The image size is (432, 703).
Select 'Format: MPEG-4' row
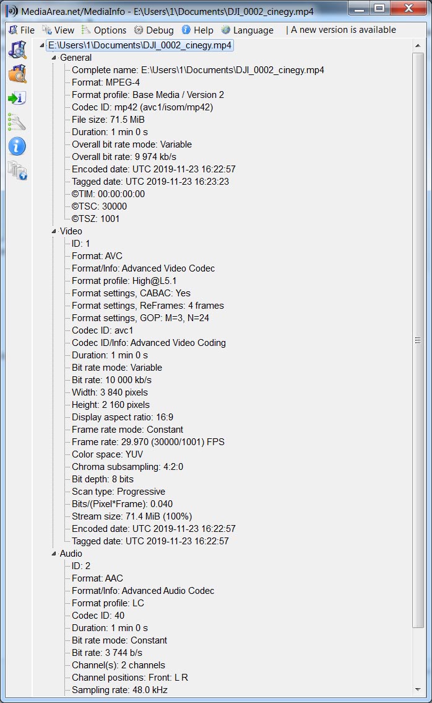tap(106, 82)
